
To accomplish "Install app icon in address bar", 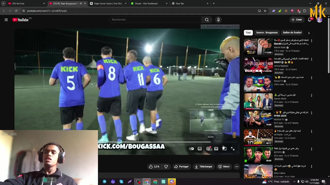I will point(259,11).
